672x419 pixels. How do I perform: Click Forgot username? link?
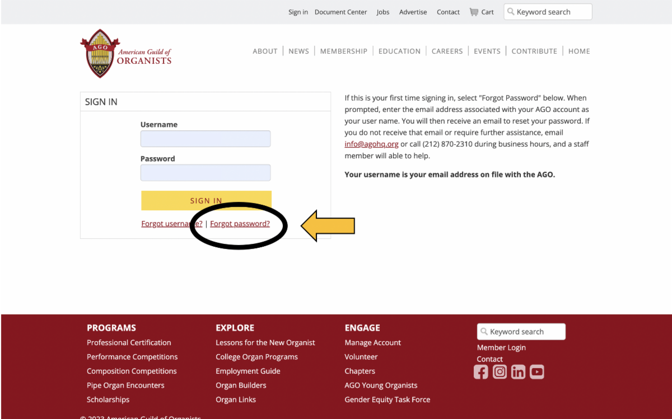(x=172, y=224)
